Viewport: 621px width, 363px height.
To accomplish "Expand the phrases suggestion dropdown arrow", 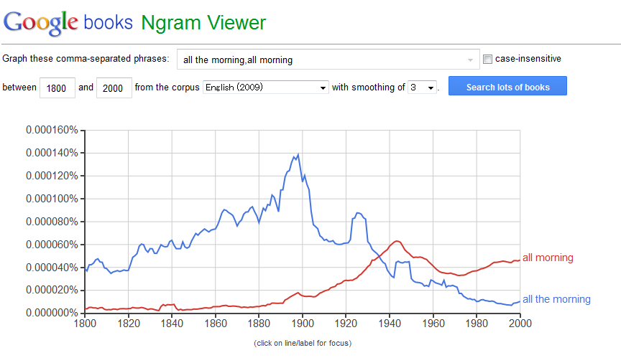I will click(471, 60).
